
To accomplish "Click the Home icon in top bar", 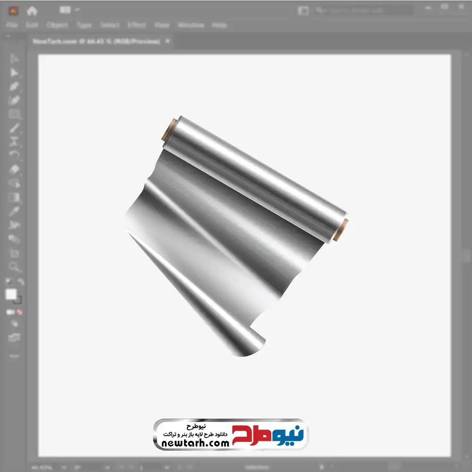I will click(x=32, y=11).
